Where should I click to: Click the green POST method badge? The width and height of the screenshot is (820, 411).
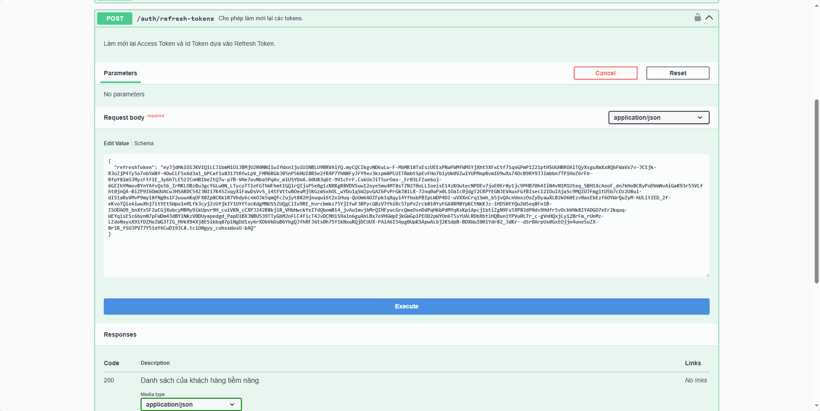pos(115,18)
